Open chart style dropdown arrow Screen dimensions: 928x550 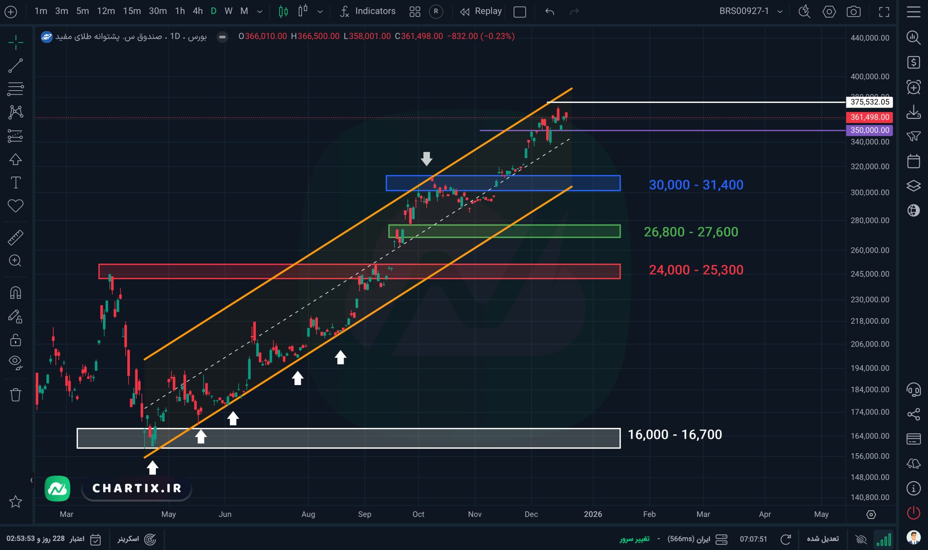pyautogui.click(x=320, y=12)
